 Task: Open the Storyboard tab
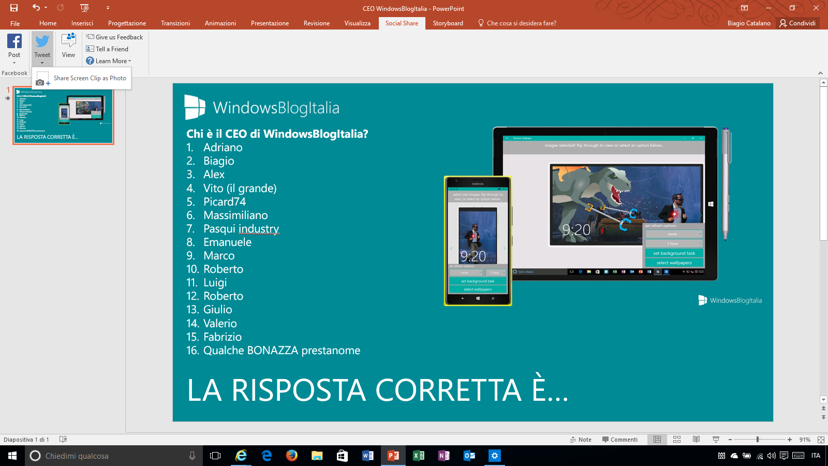coord(448,23)
